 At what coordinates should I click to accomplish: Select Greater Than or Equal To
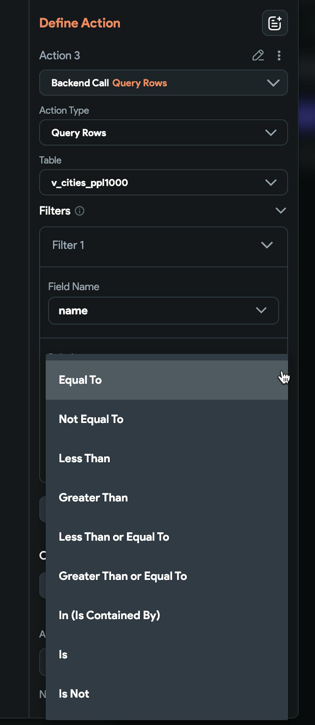coord(167,576)
